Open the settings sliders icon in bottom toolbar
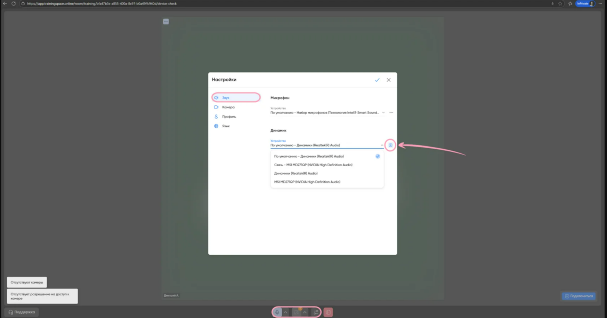The height and width of the screenshot is (318, 607). point(316,312)
